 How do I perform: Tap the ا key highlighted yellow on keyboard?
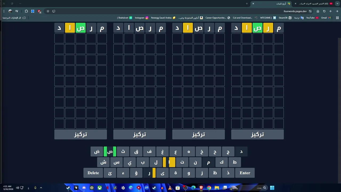[x=169, y=162]
